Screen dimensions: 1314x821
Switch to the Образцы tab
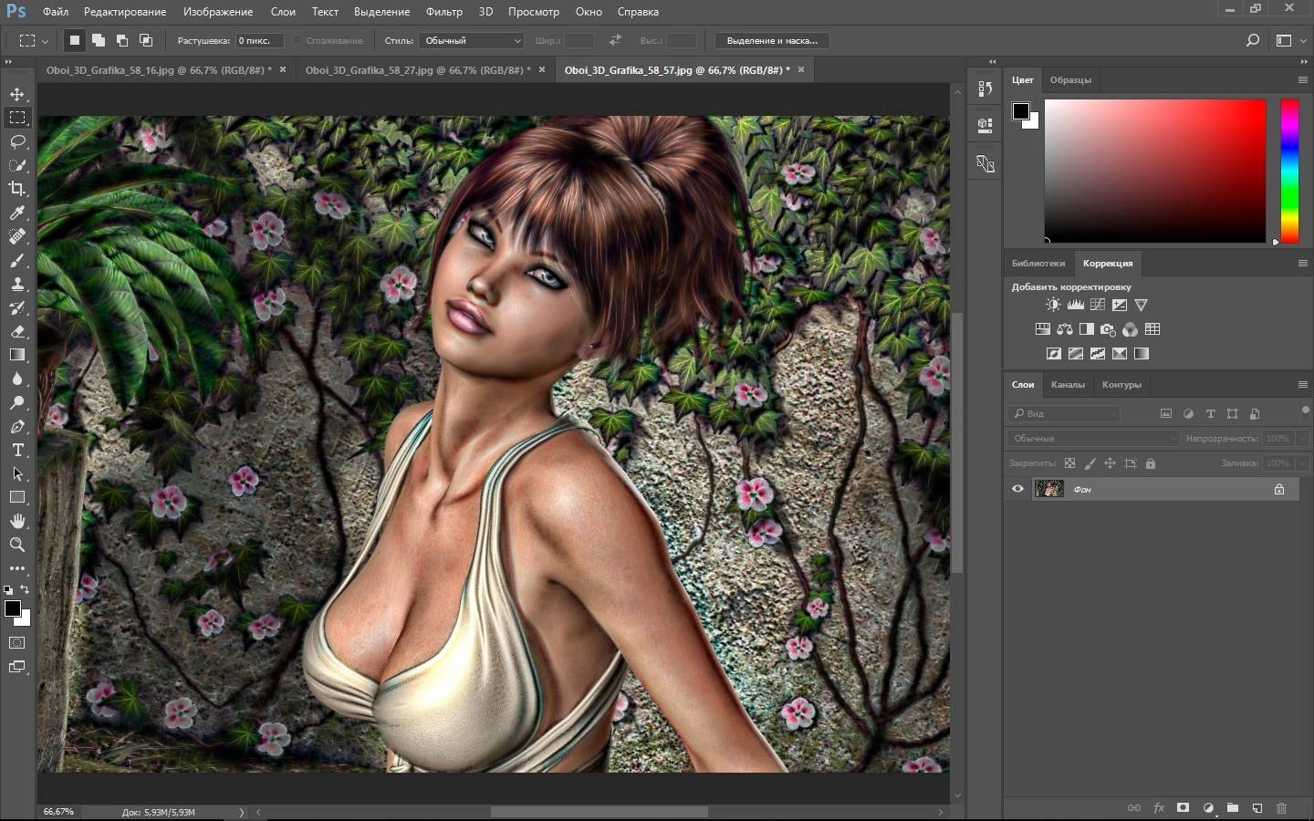pos(1070,79)
